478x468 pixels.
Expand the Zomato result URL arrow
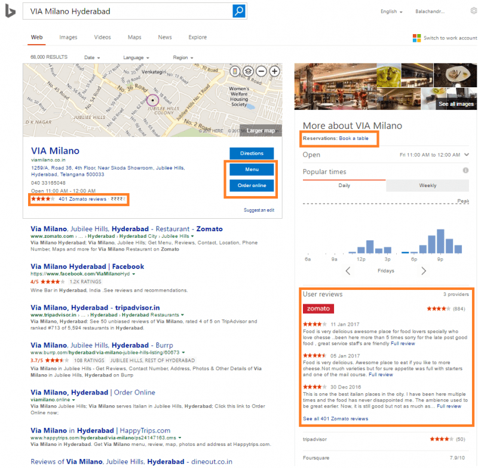(x=192, y=236)
